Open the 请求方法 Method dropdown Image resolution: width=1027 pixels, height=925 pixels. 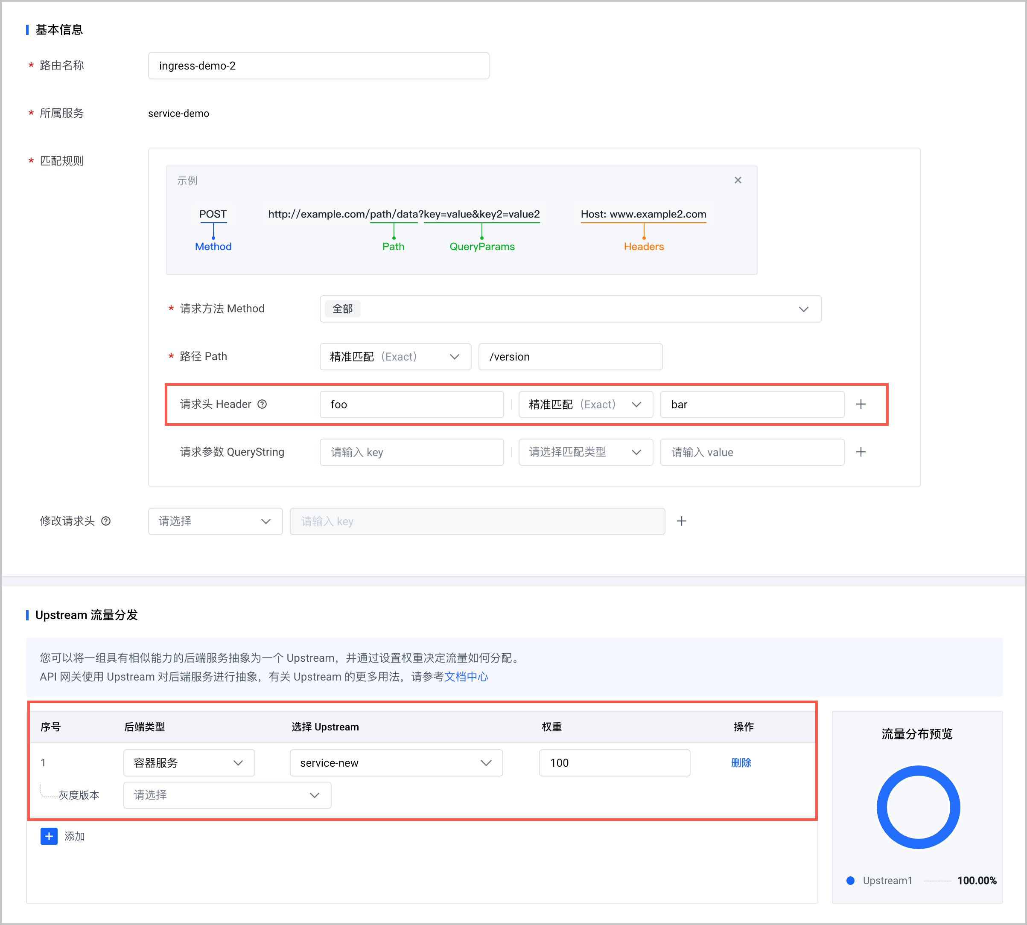[x=570, y=309]
